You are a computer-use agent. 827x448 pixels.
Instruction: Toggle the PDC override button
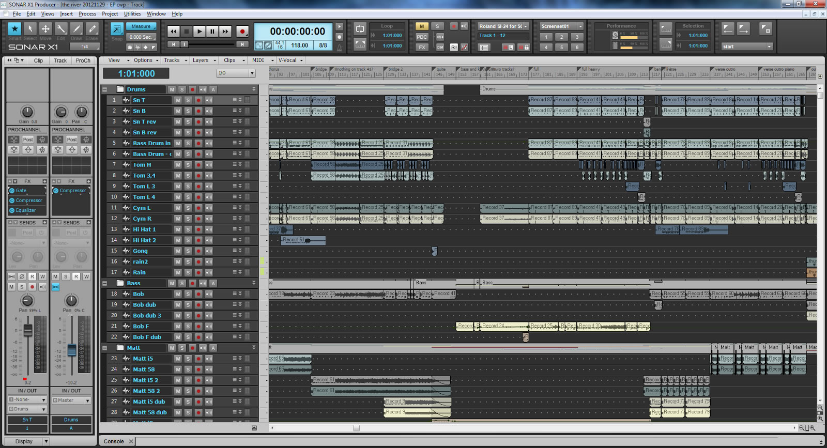pos(422,37)
